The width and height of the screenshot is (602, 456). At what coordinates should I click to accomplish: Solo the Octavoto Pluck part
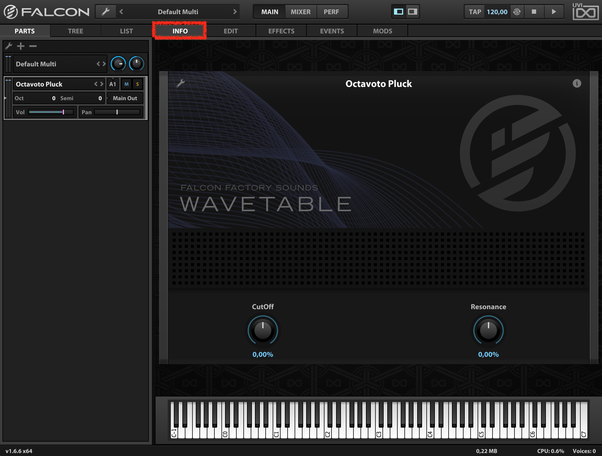(138, 84)
